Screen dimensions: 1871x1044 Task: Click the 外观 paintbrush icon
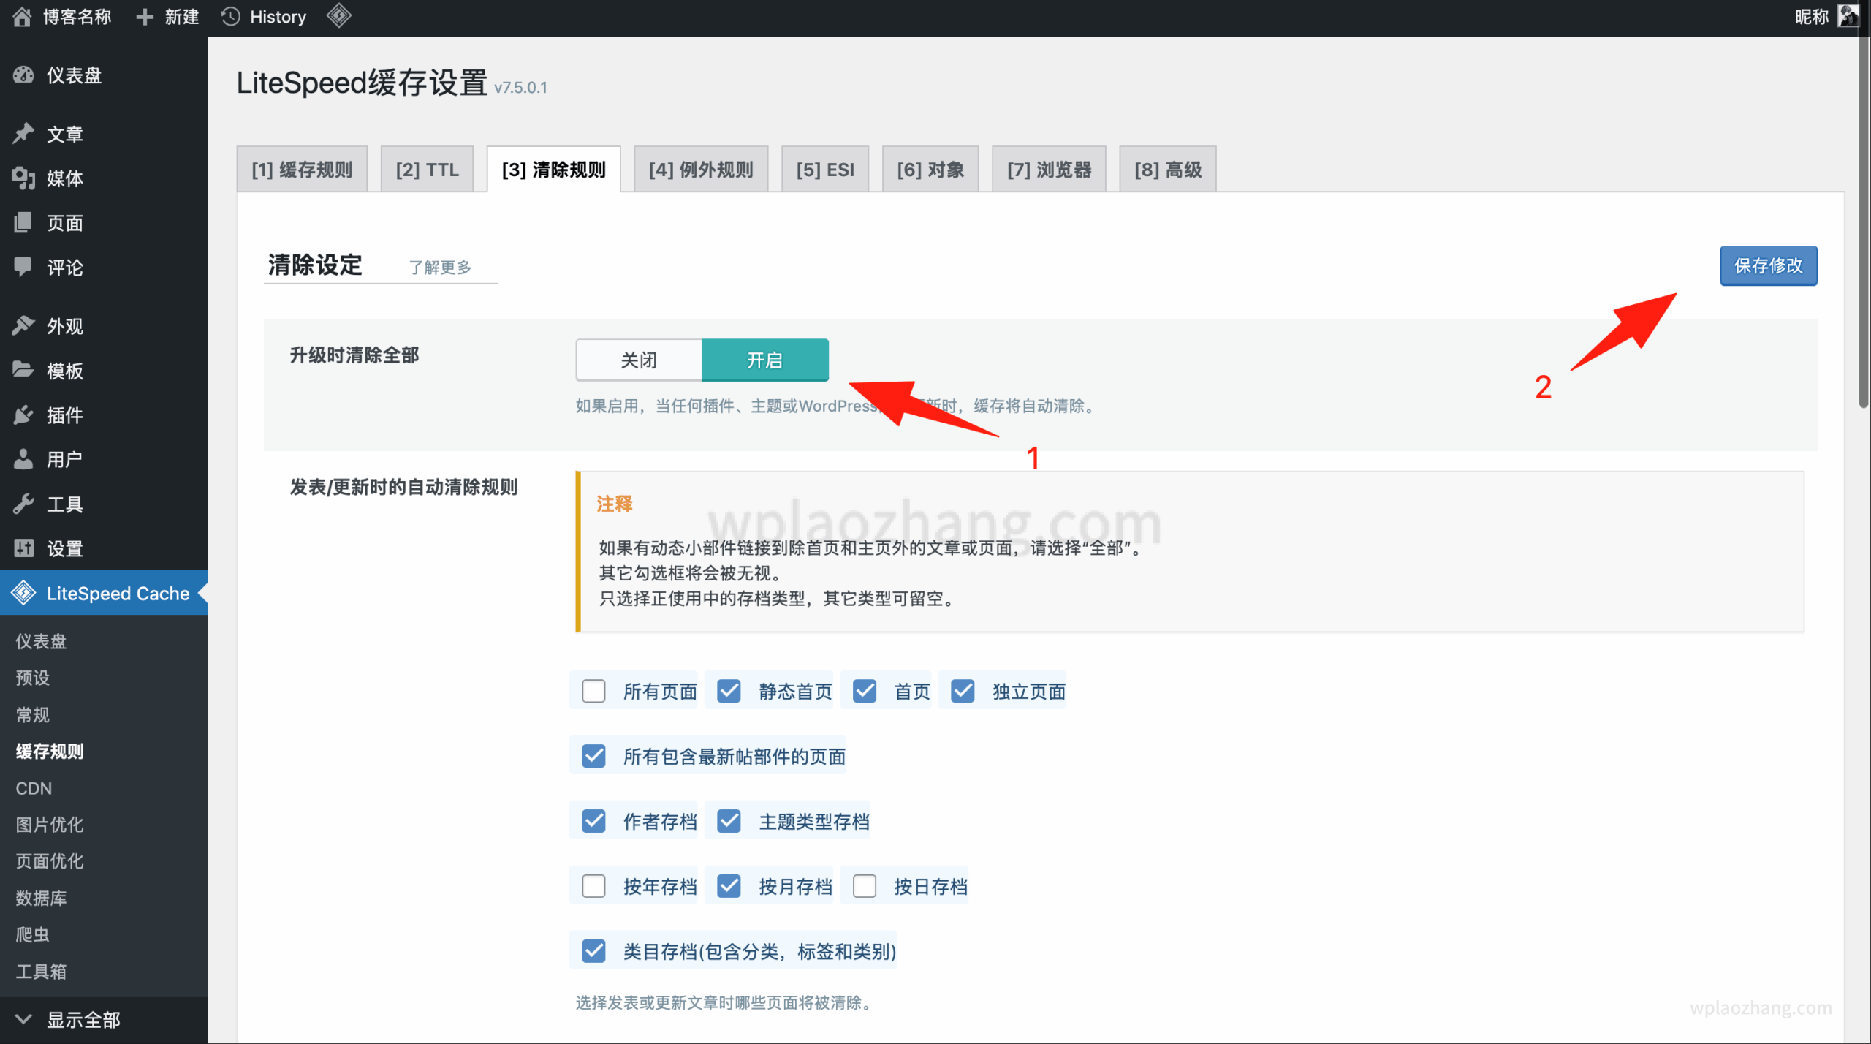23,325
